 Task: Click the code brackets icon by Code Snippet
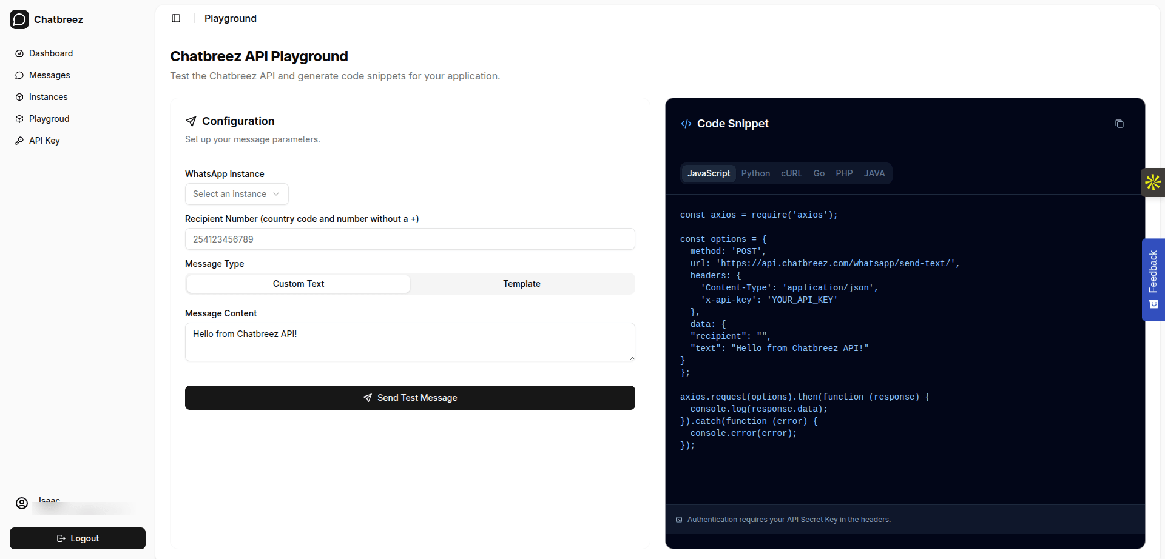(x=686, y=124)
